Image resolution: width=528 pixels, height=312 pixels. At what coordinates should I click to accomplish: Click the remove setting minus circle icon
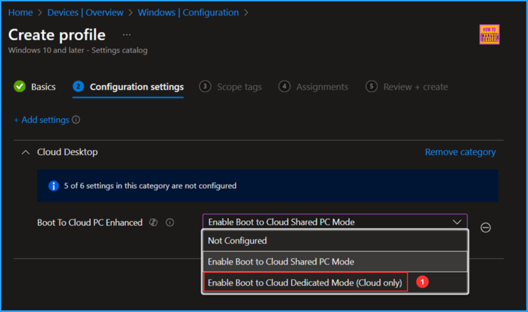click(485, 227)
